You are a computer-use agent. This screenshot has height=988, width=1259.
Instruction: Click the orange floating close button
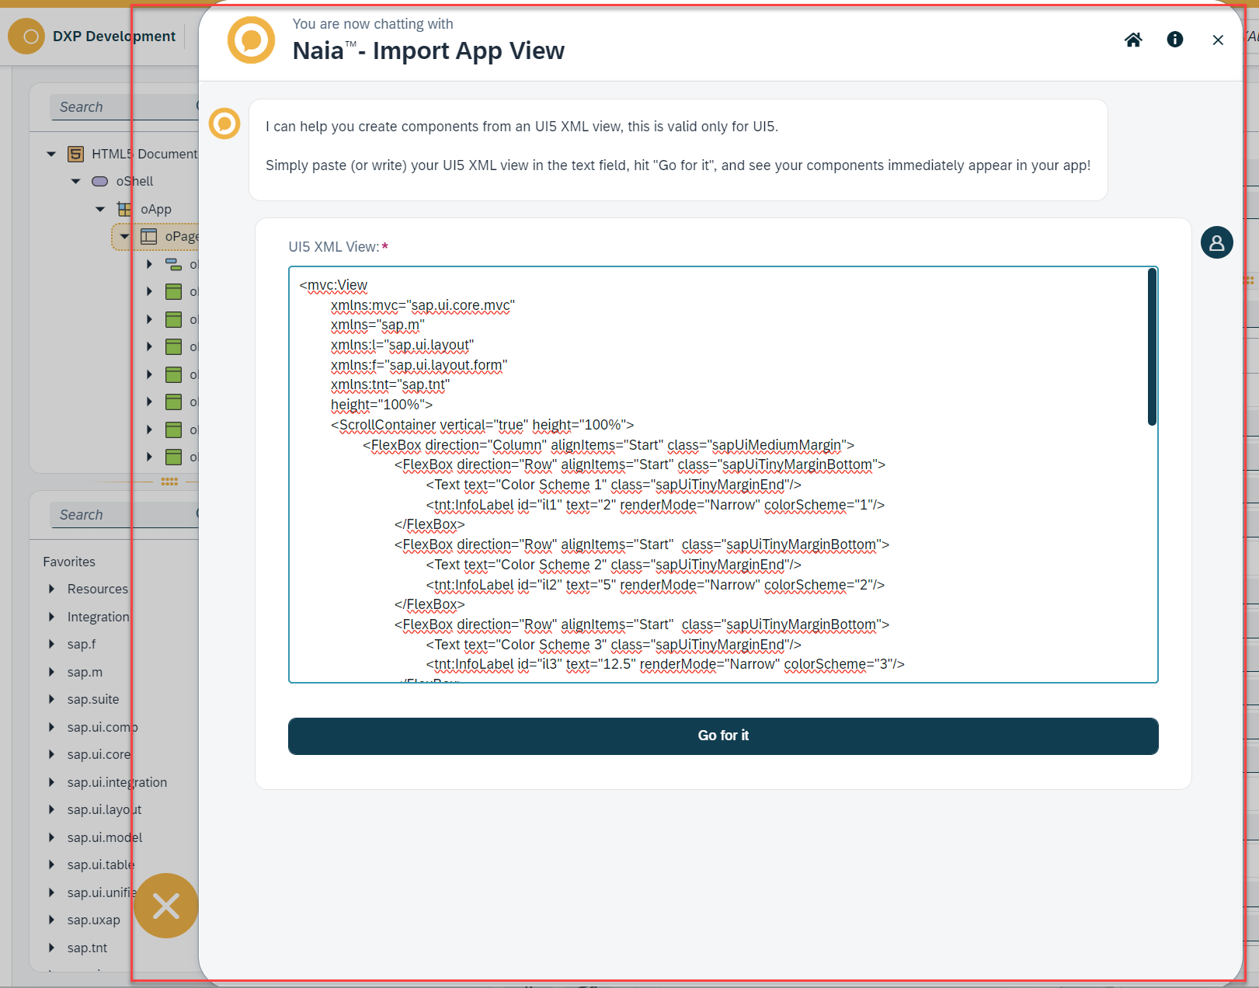166,906
